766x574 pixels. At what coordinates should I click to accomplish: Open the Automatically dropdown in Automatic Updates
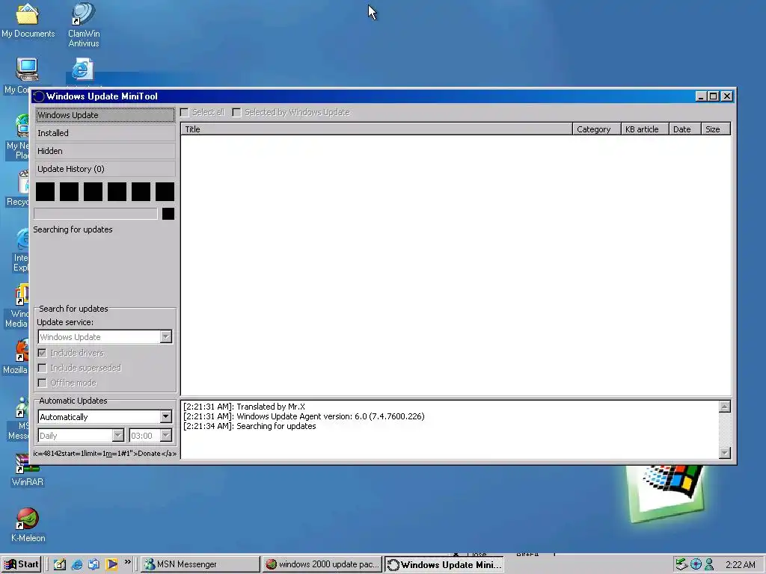tap(165, 417)
